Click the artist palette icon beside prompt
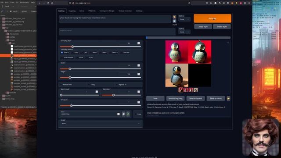281x158 pixels. 174,17
